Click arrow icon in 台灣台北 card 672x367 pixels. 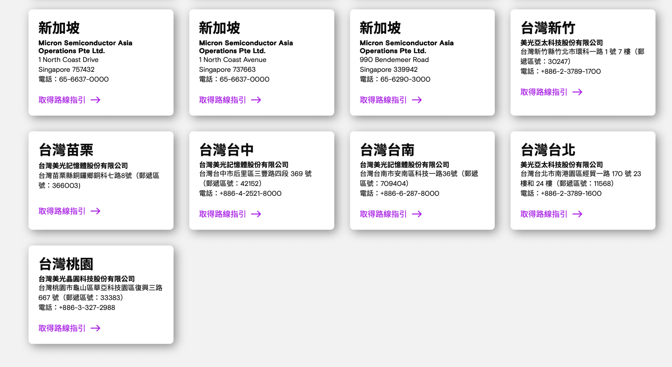coord(577,214)
